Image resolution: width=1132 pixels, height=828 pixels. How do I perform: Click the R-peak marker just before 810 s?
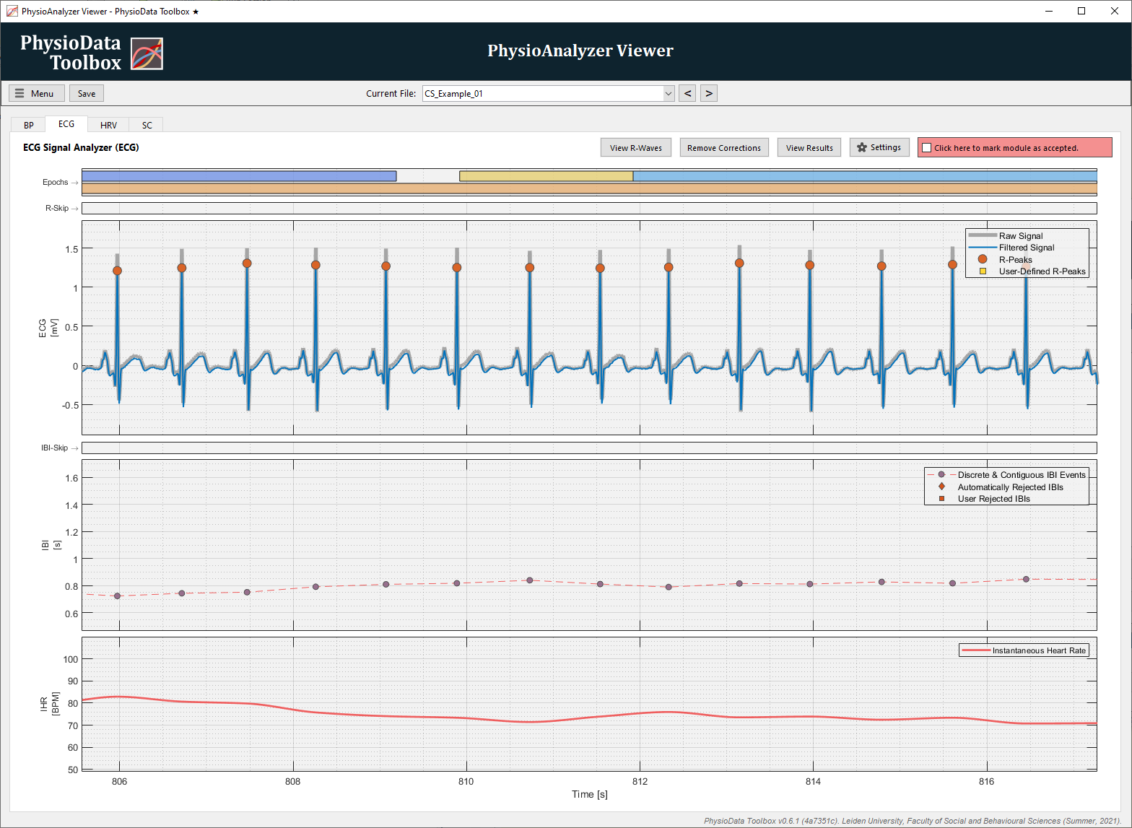[x=457, y=267]
